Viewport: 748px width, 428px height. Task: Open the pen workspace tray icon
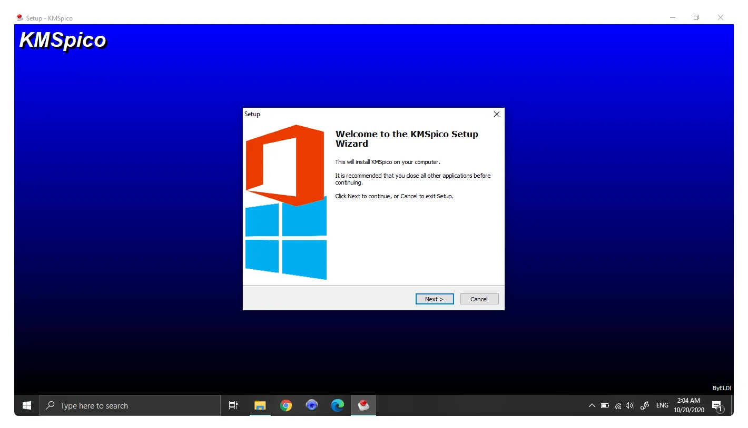click(x=644, y=405)
